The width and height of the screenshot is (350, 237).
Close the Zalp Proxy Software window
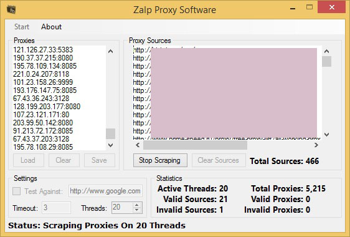tap(332, 7)
